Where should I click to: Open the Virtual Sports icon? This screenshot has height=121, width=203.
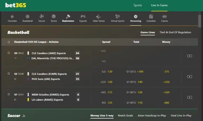click(x=118, y=17)
